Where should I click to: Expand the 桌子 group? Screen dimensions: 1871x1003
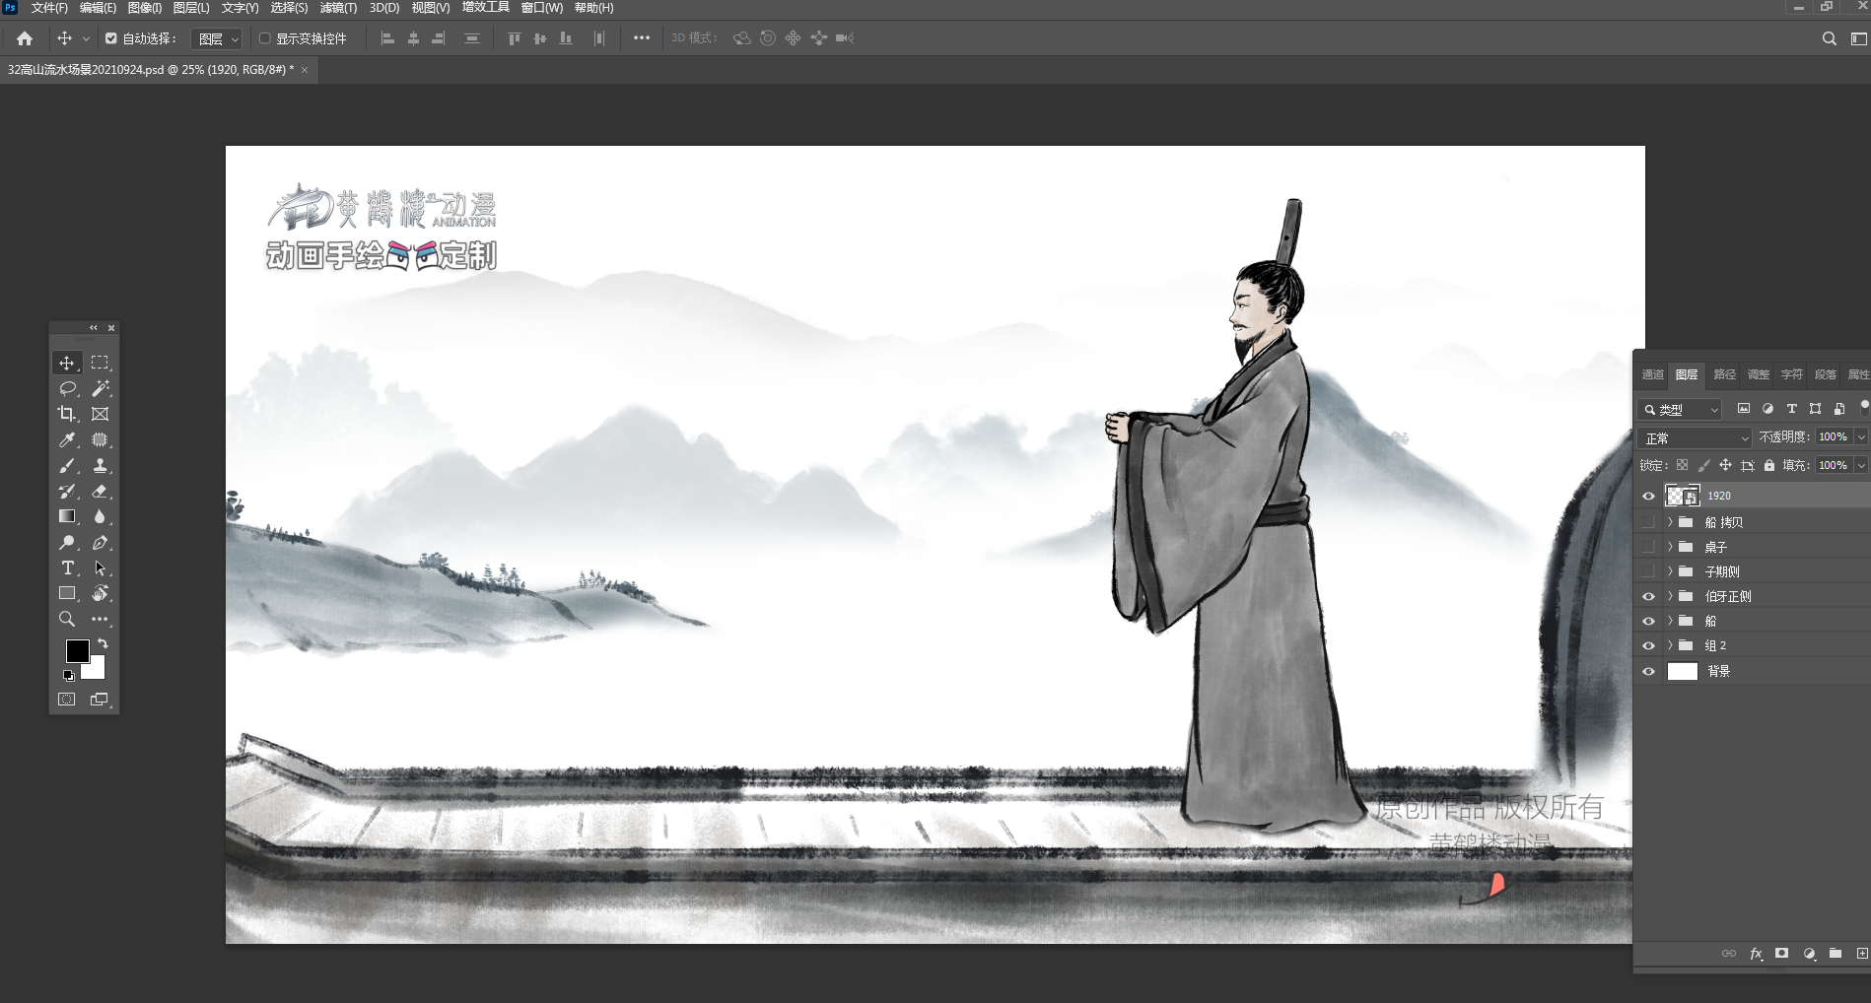[1670, 547]
